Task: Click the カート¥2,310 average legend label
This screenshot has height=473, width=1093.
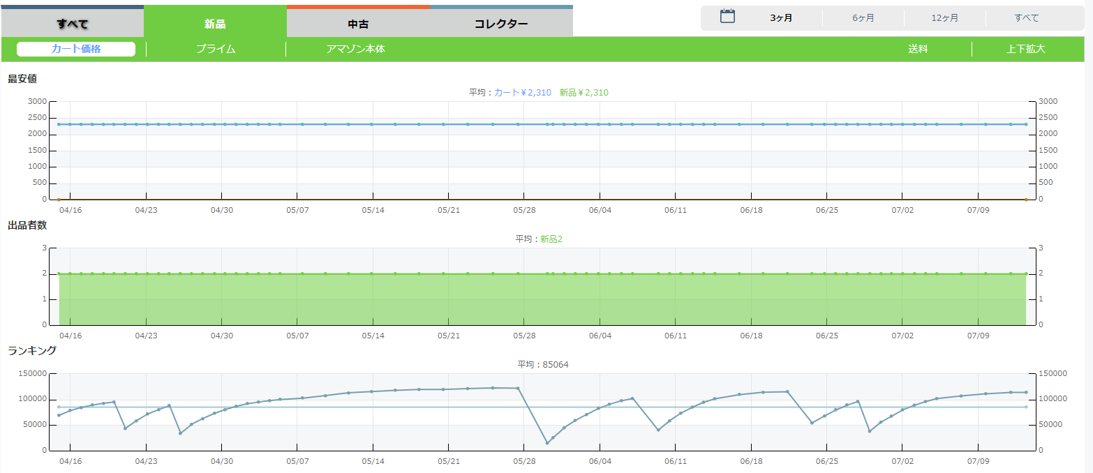Action: (x=522, y=92)
